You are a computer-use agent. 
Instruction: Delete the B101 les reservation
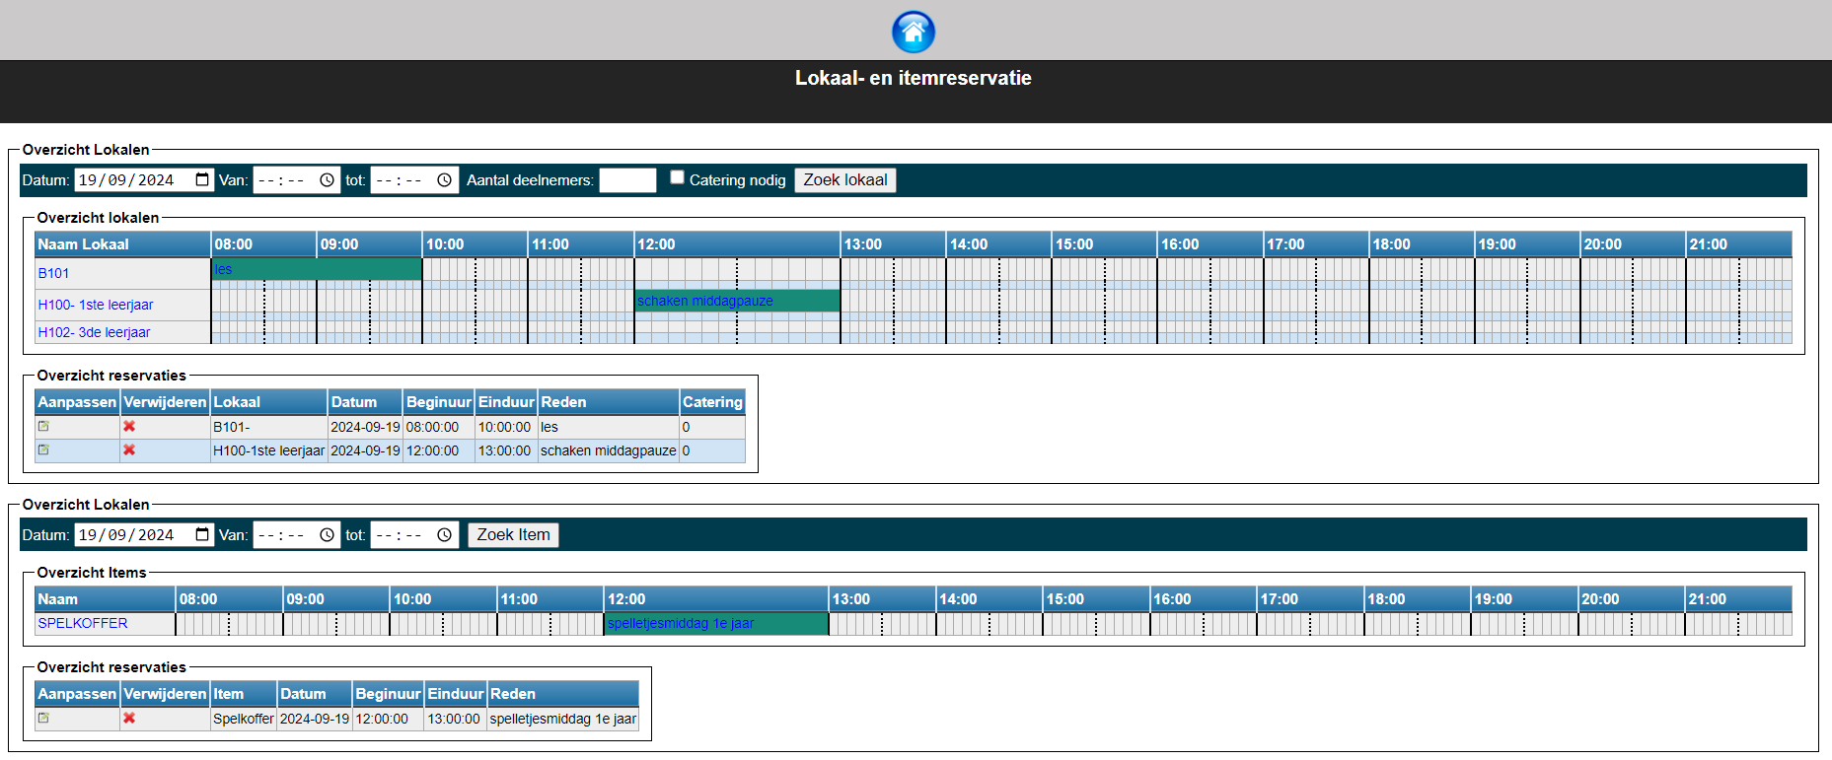(x=129, y=427)
